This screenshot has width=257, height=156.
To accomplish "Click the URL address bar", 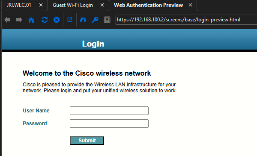I will 186,20.
